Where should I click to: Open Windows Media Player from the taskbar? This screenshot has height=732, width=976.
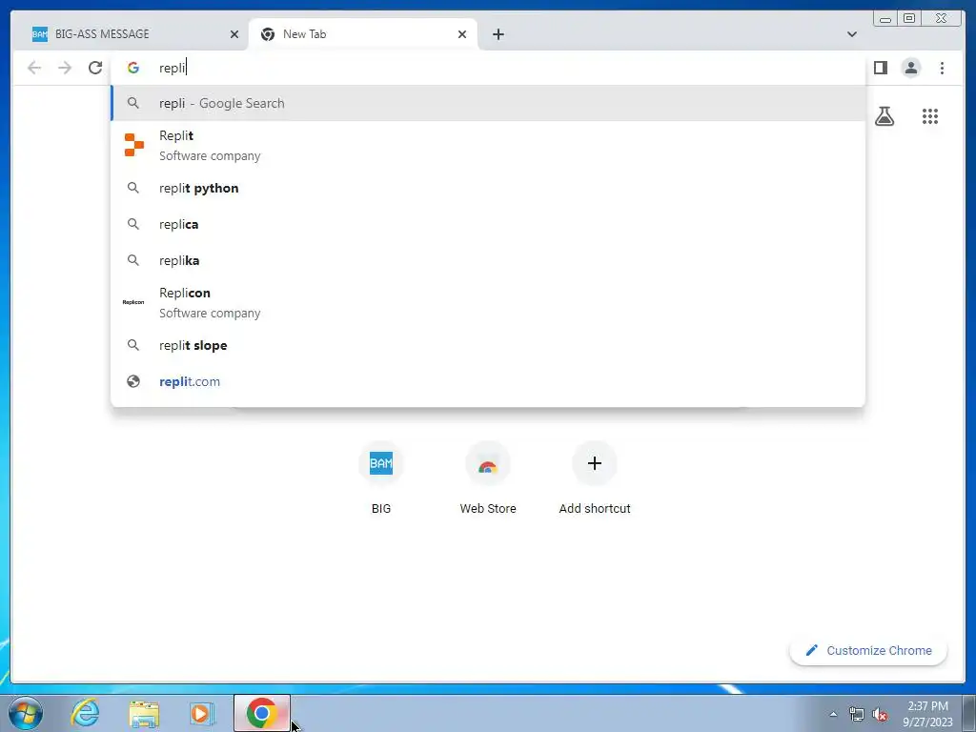point(202,713)
